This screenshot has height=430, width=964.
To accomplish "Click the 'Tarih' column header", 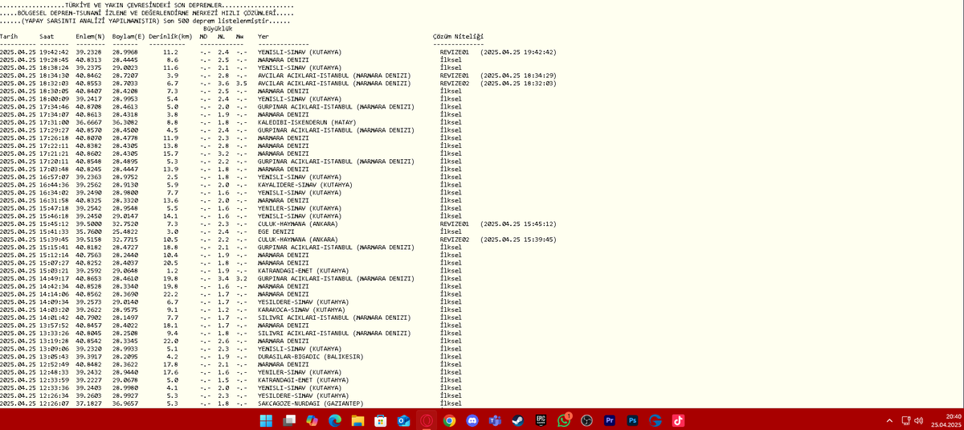I will coord(9,37).
